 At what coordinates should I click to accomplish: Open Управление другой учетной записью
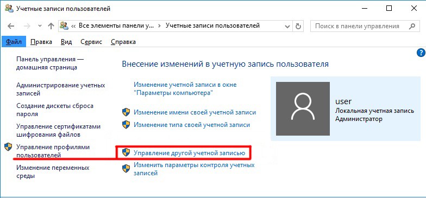pos(189,153)
